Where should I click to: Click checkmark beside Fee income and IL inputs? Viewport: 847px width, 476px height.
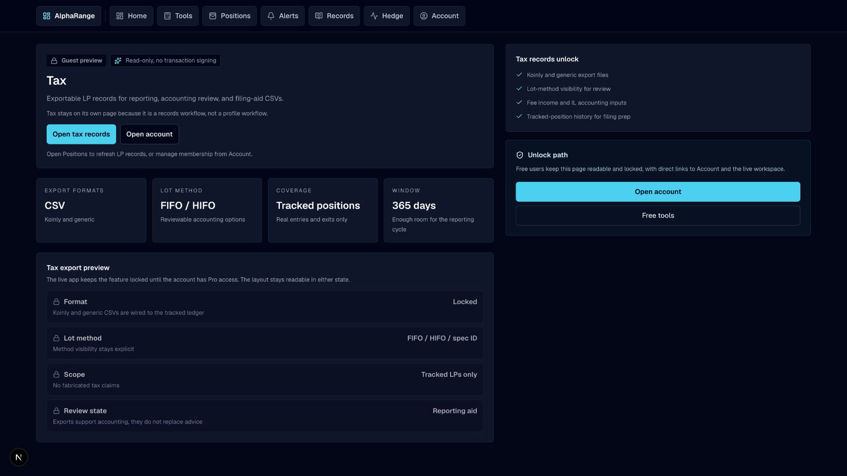click(x=520, y=103)
